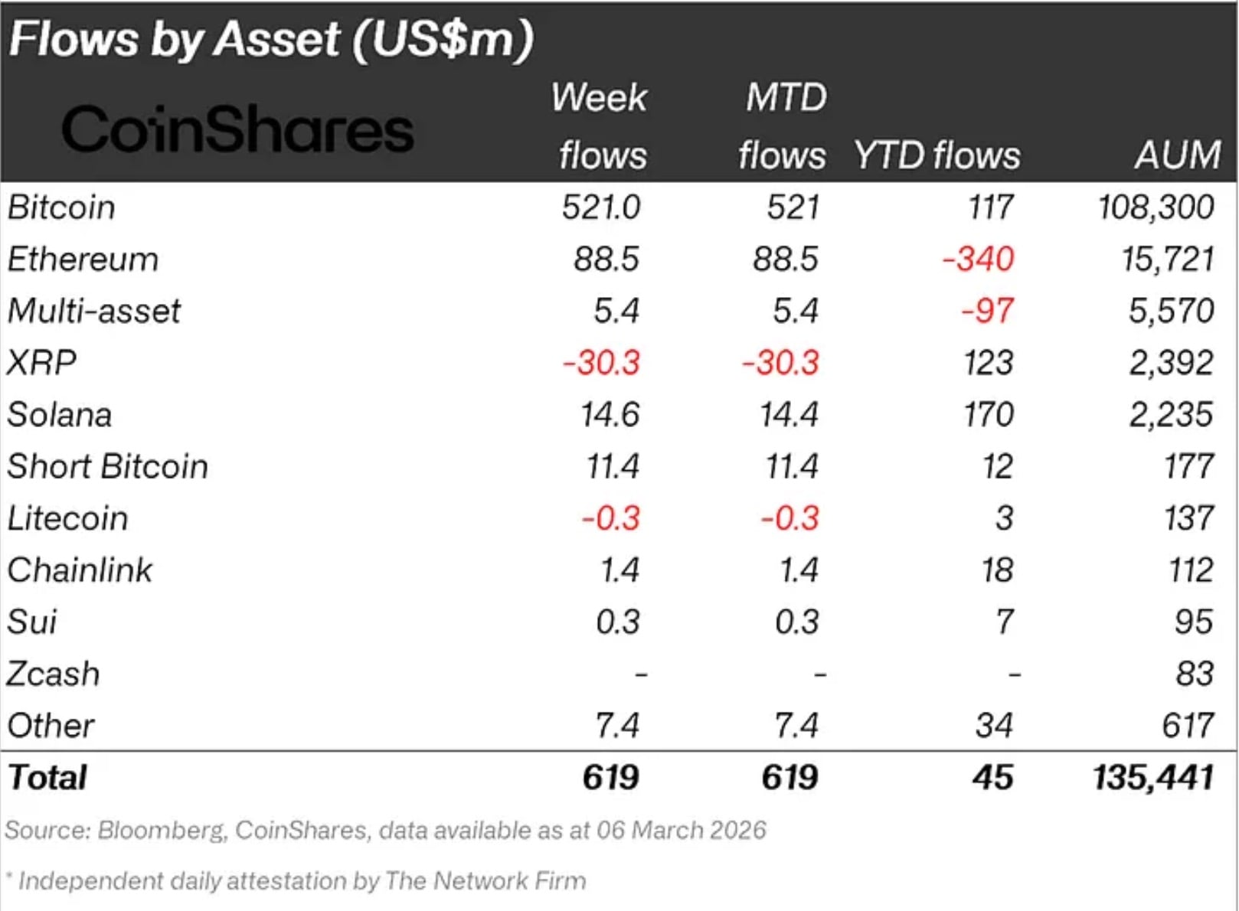Select the Litecoin row label
The image size is (1239, 911).
coord(67,518)
